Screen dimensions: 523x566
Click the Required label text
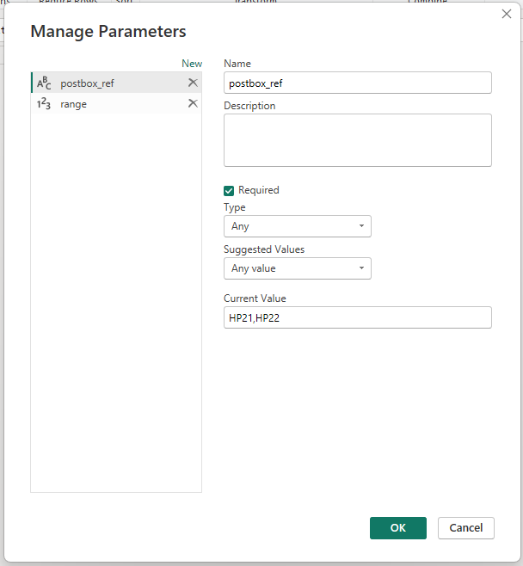tap(259, 191)
